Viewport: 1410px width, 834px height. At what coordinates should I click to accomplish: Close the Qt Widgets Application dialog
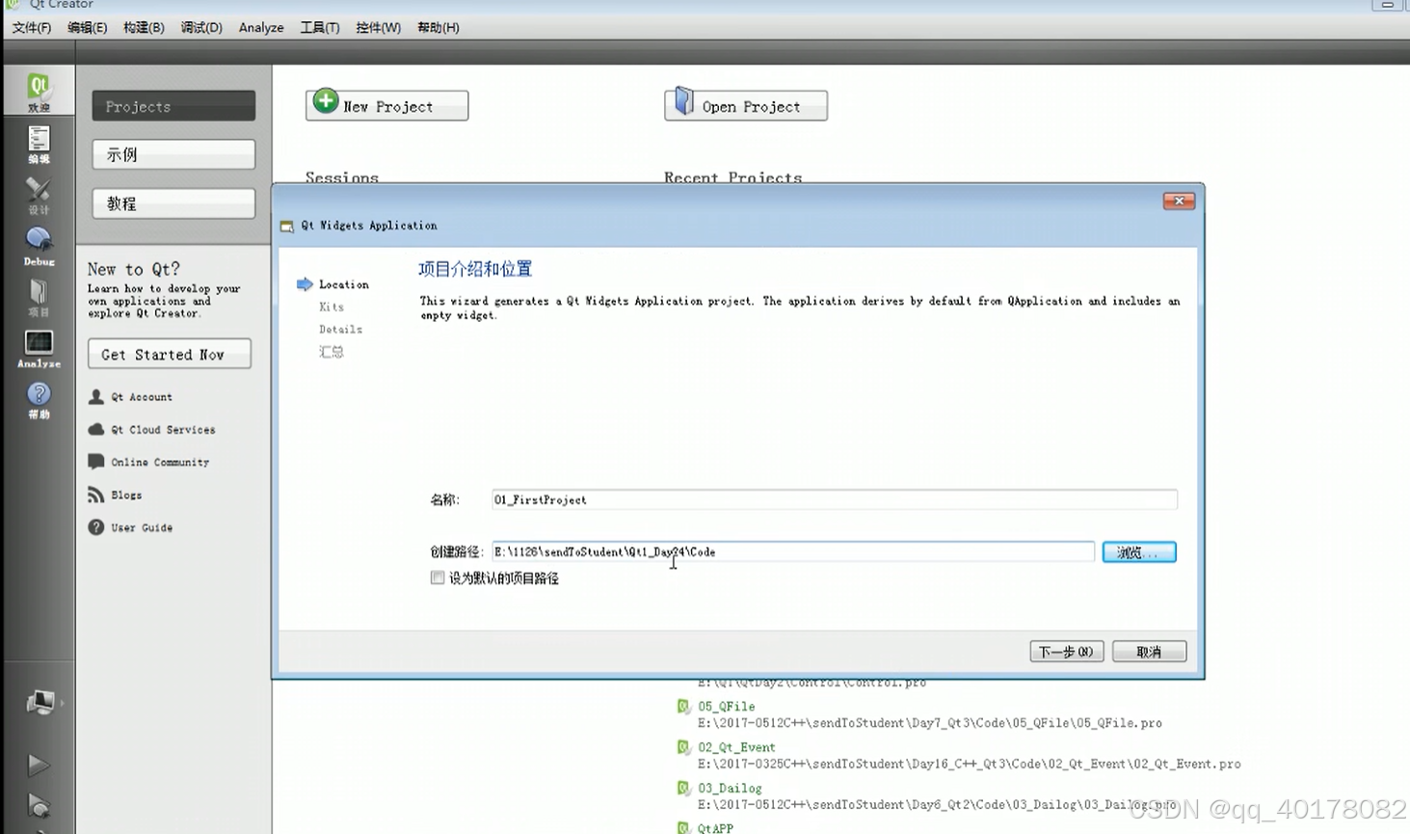coord(1179,201)
